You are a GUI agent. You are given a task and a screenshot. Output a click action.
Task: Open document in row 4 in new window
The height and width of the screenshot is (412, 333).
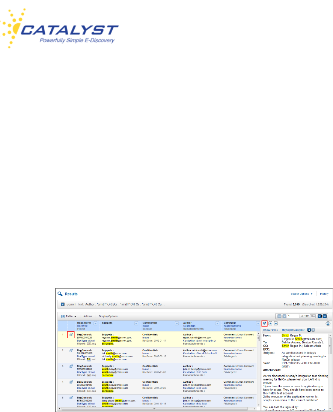71,382
